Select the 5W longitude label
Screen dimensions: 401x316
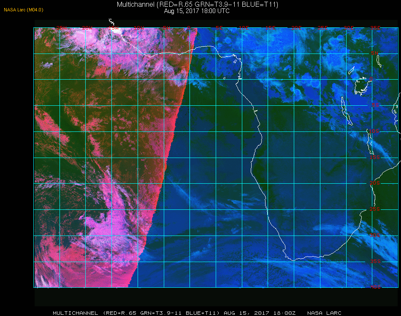166,28
